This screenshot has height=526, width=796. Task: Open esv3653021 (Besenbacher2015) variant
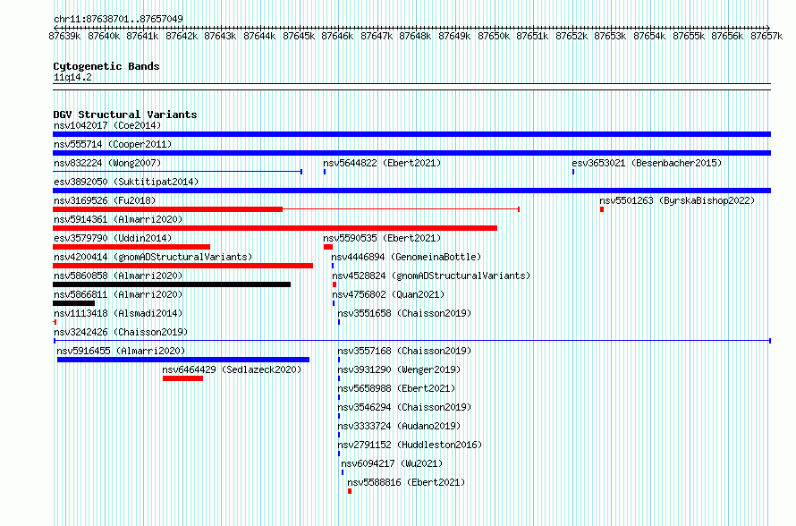pos(647,163)
